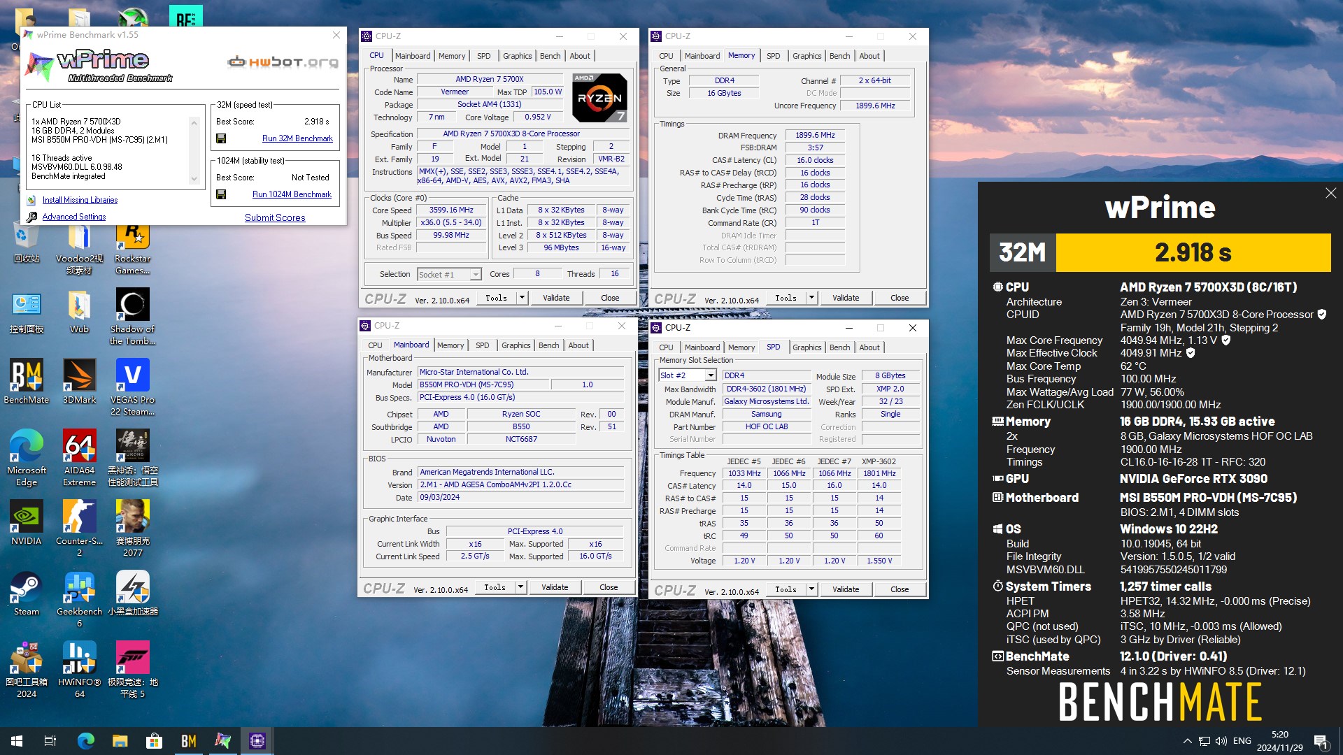Click Tools button in SPD tab window

click(786, 589)
